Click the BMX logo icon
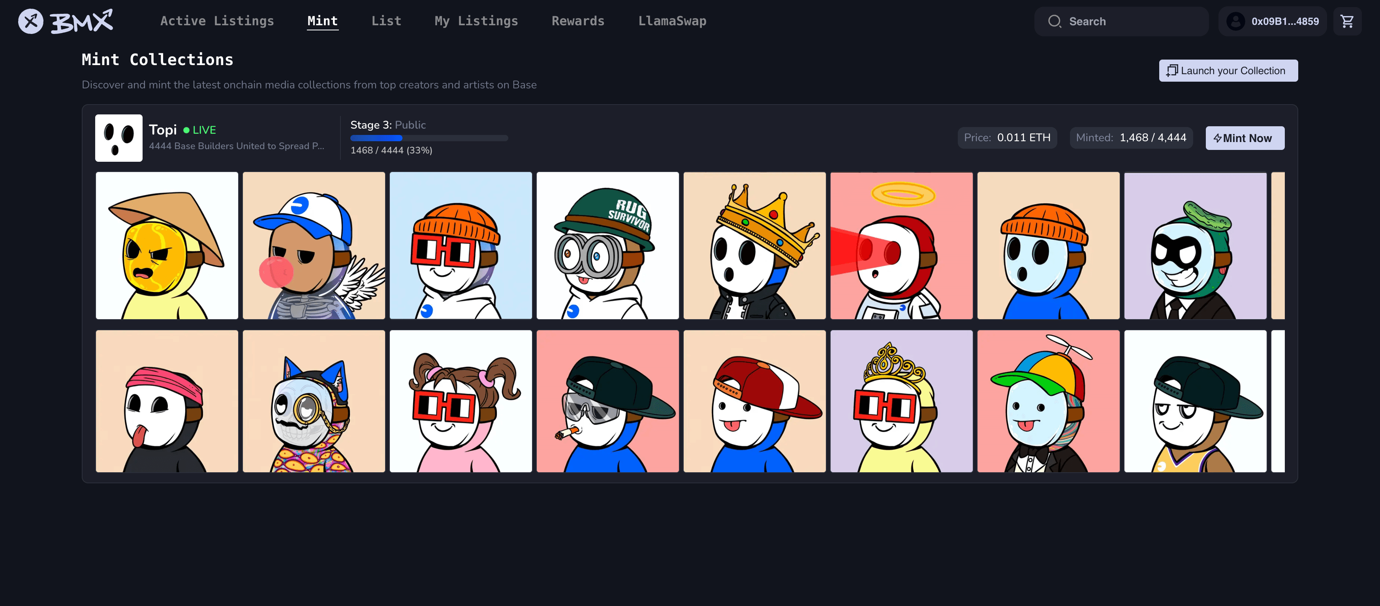 click(x=30, y=21)
